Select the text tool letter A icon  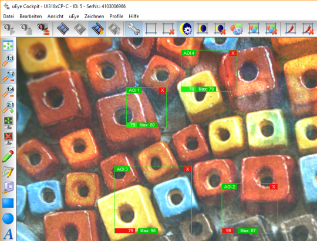[x=8, y=234]
